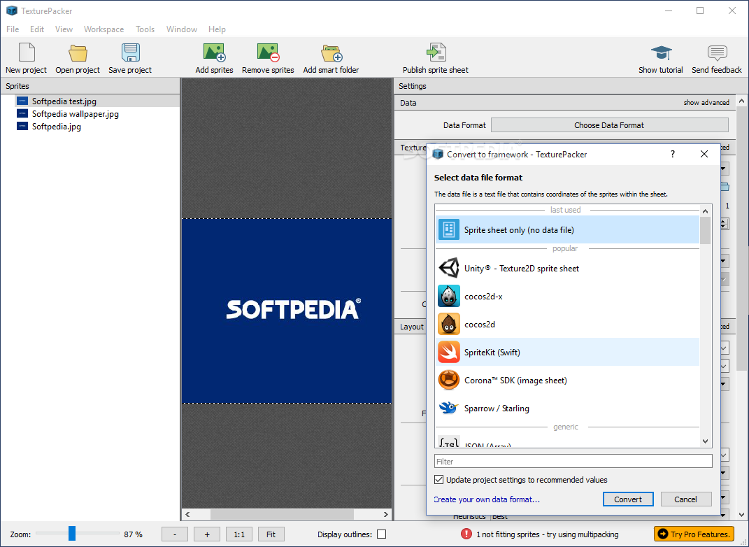Select Sparrow / Starling format
Viewport: 749px width, 547px height.
coord(567,408)
